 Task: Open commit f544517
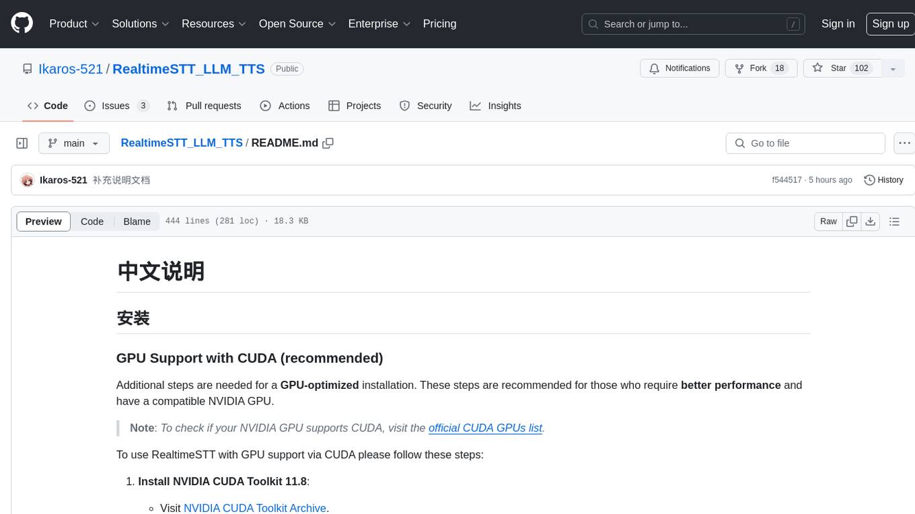coord(786,180)
